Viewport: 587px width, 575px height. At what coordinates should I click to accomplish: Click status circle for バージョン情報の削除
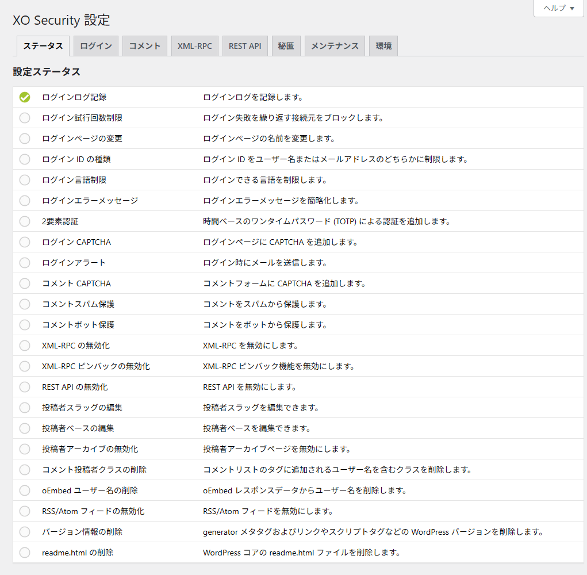pos(25,532)
